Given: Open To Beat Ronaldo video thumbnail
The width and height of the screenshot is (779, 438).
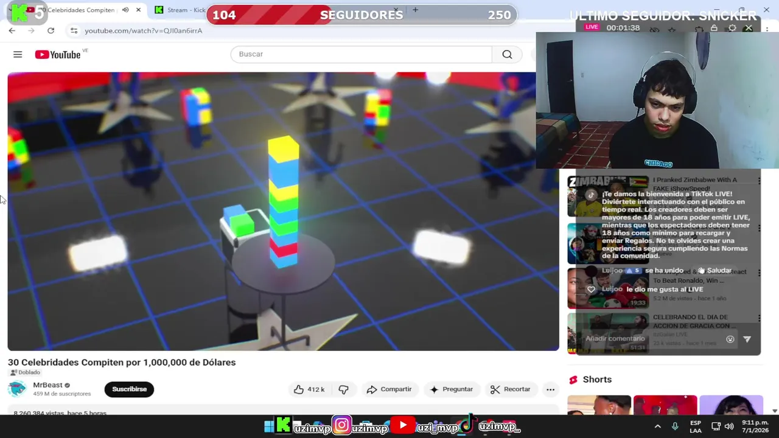Looking at the screenshot, I should pyautogui.click(x=608, y=288).
